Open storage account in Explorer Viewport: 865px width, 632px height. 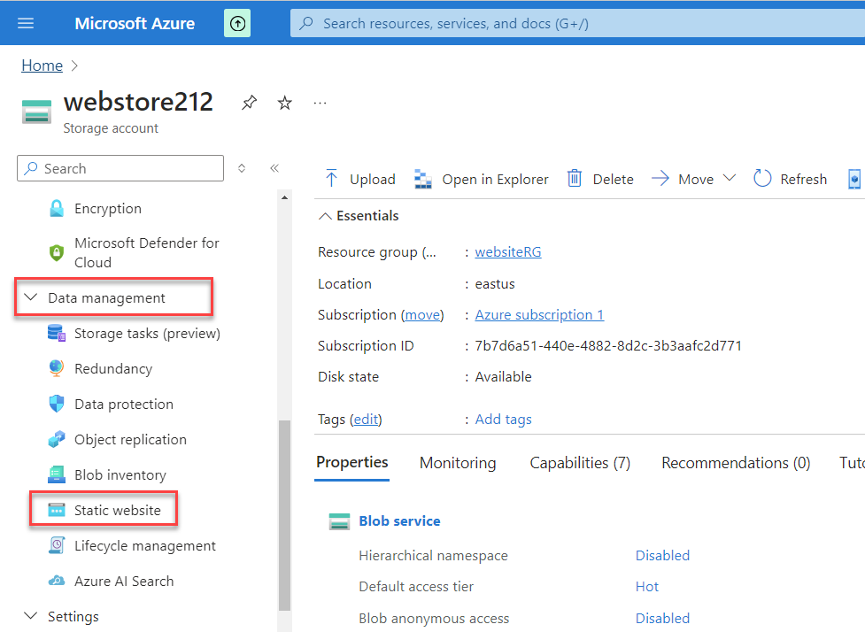coord(482,179)
